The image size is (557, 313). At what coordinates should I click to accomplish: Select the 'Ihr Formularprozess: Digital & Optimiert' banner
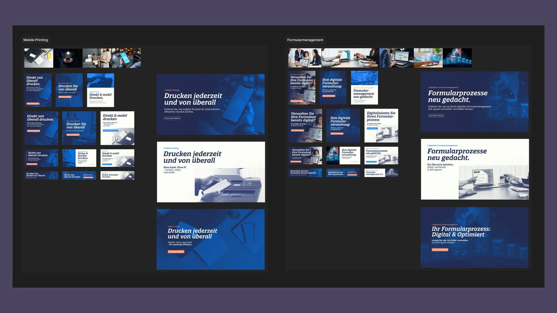point(474,237)
